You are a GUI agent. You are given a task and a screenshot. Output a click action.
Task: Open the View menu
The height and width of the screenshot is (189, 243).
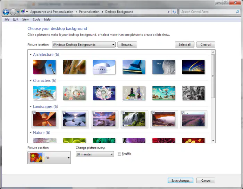pyautogui.click(x=25, y=19)
